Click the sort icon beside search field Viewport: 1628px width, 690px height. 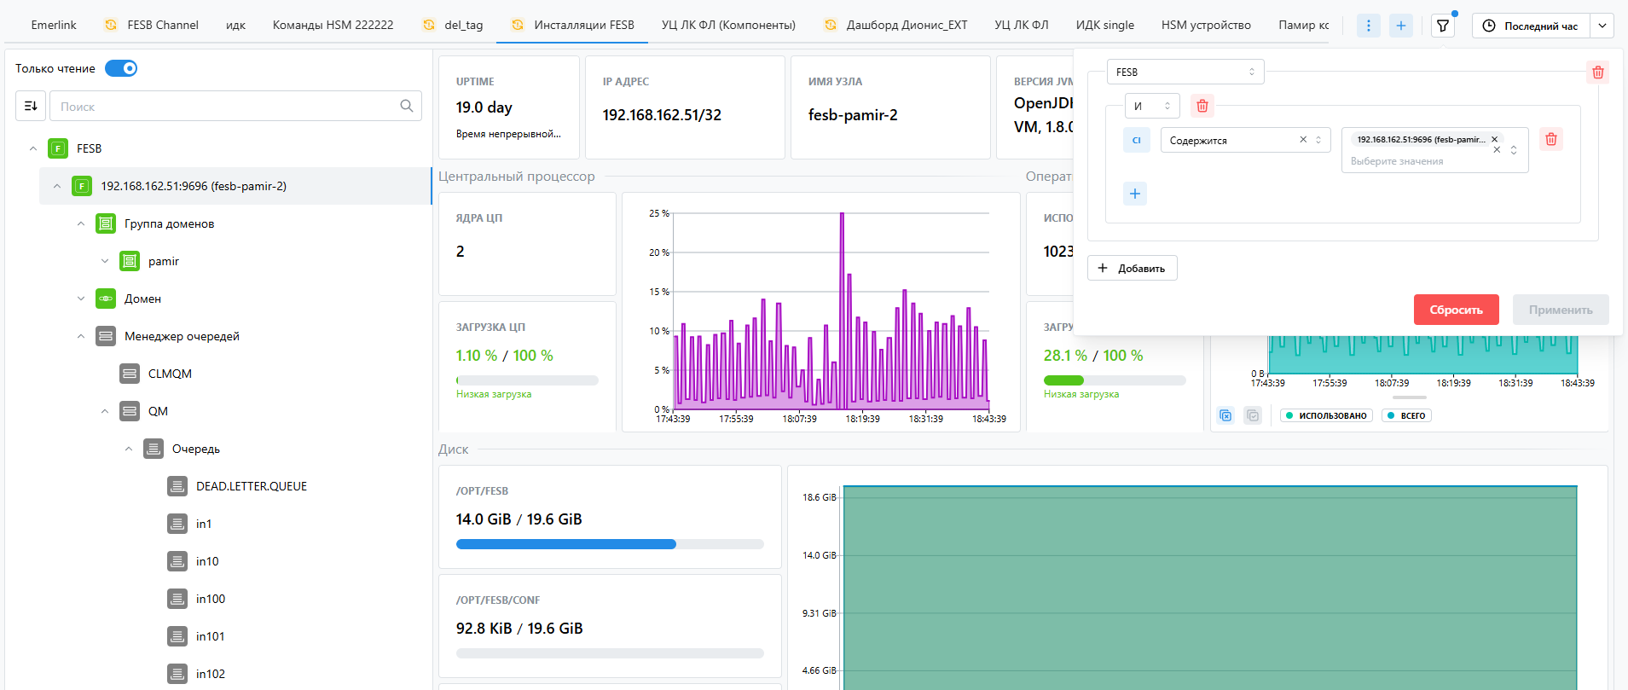click(31, 106)
